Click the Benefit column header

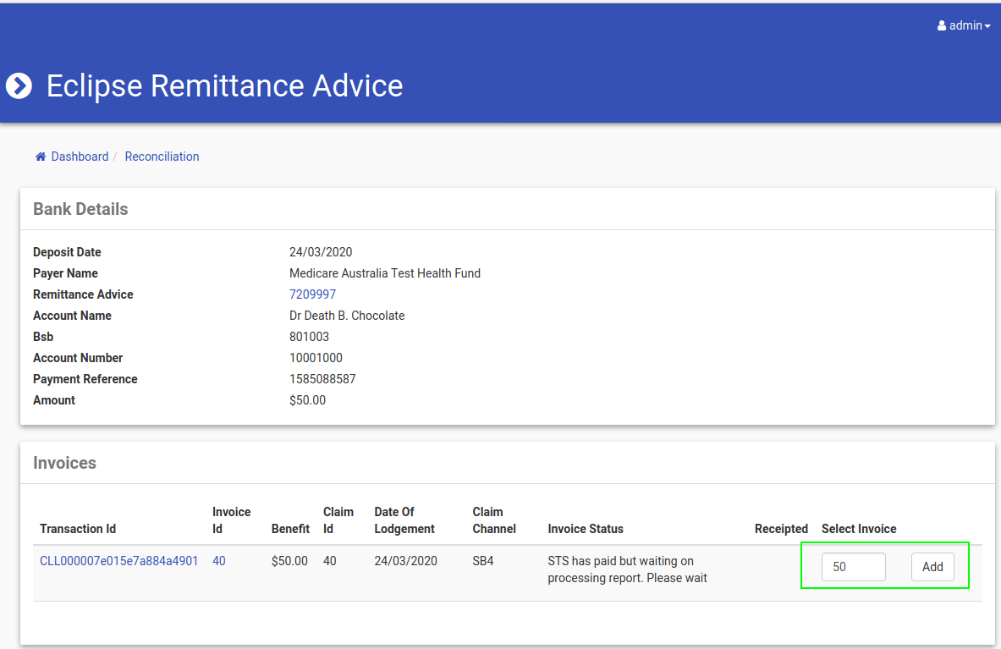pos(290,529)
